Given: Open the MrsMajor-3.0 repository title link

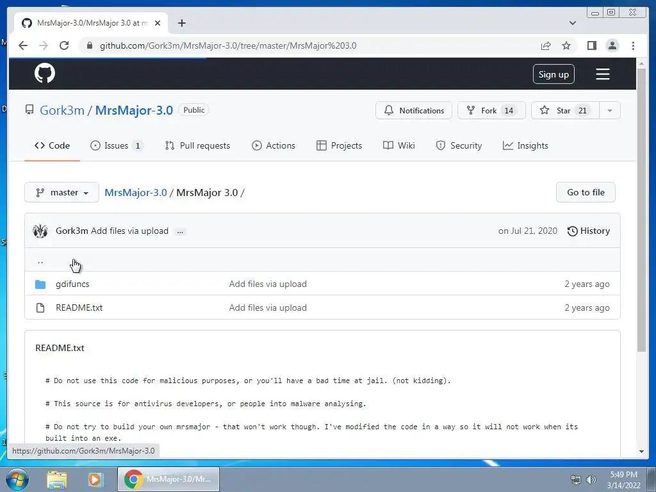Looking at the screenshot, I should 134,110.
